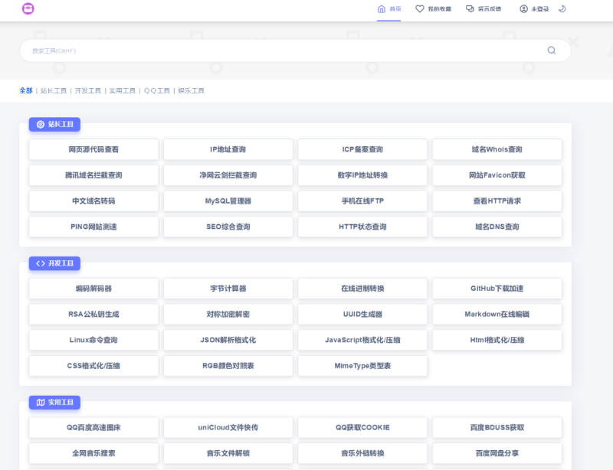613x470 pixels.
Task: Open 音乐外链转换 tool
Action: [x=362, y=453]
